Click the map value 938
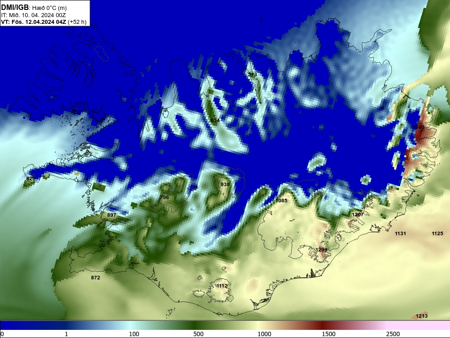This screenshot has width=450, height=338. pos(225,184)
